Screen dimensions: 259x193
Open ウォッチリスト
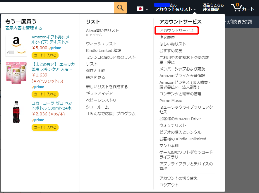[173, 126]
